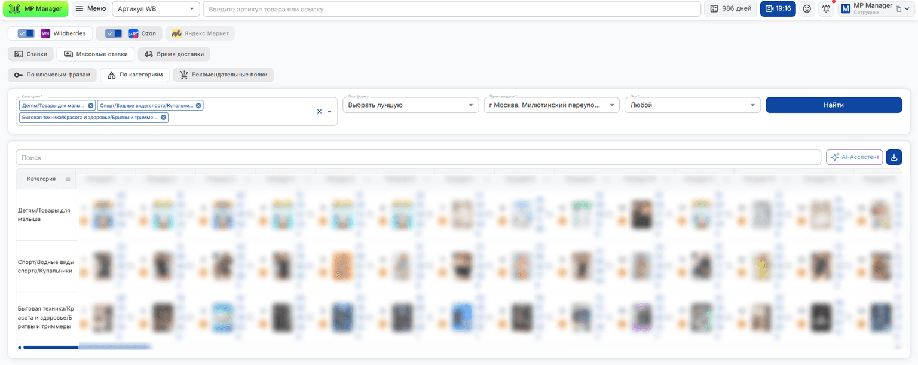Switch to the Массовые ставки tab
918x365 pixels.
96,54
